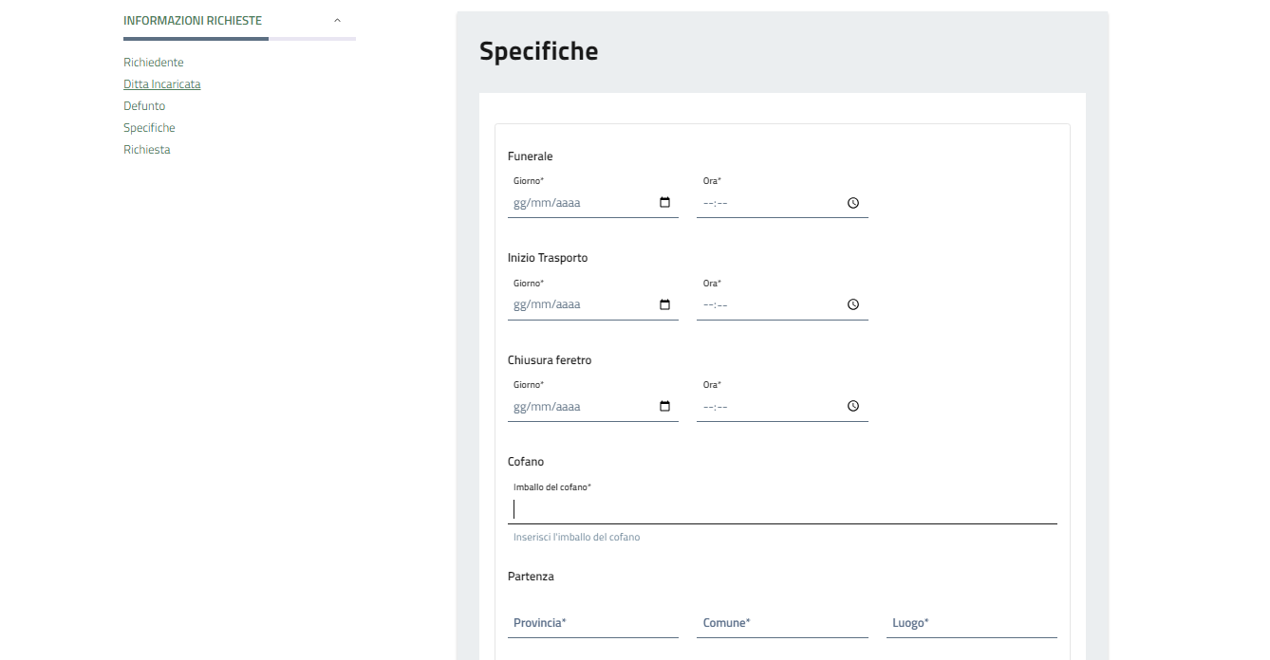Open the Partenza Provincia field
Viewport: 1270px width, 660px height.
pyautogui.click(x=592, y=623)
